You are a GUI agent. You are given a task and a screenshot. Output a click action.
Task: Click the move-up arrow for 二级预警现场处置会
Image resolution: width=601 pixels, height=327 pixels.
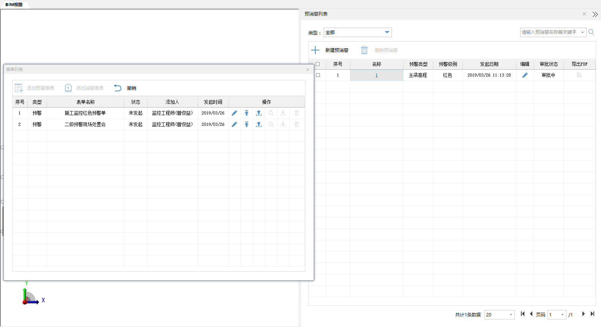coord(247,124)
